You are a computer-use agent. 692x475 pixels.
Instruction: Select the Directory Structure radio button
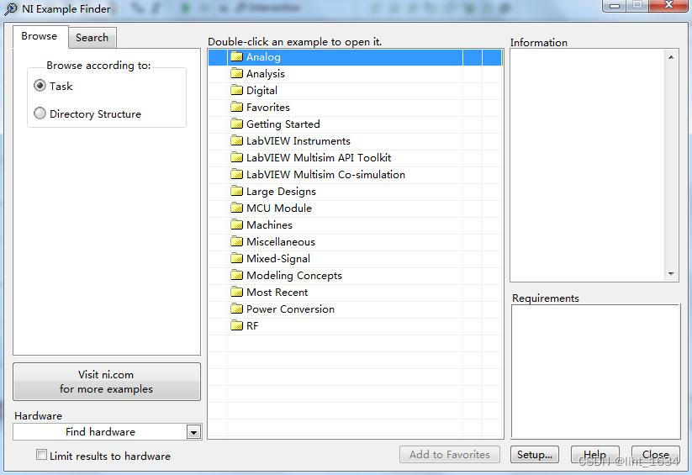click(40, 113)
